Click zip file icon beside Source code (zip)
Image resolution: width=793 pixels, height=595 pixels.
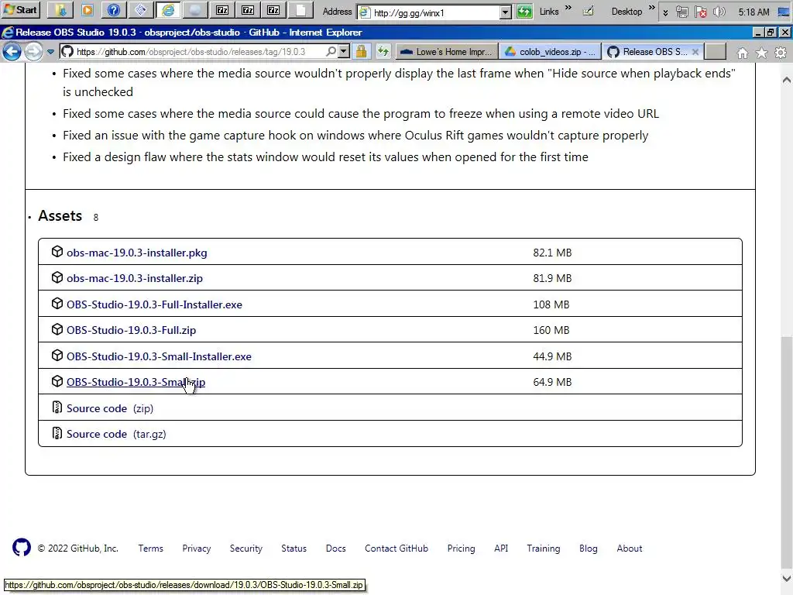[x=57, y=408]
